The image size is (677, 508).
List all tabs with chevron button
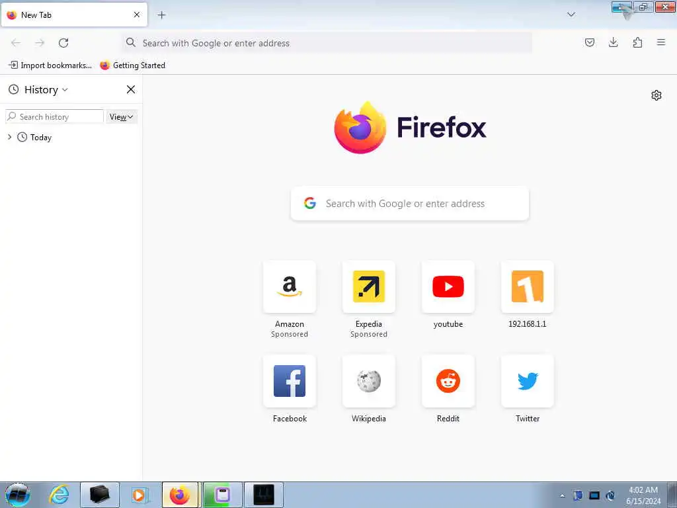point(571,15)
